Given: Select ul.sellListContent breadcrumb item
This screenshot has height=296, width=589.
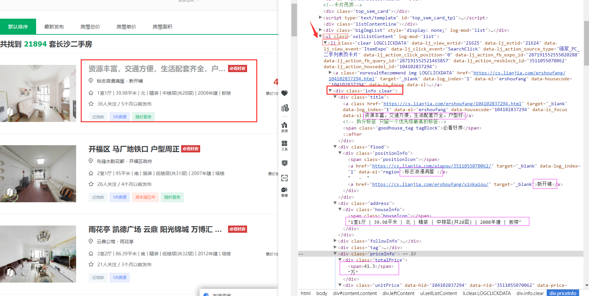Looking at the screenshot, I should pos(438,293).
